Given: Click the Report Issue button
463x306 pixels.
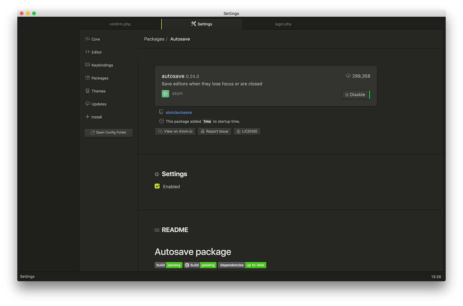Looking at the screenshot, I should tap(214, 131).
